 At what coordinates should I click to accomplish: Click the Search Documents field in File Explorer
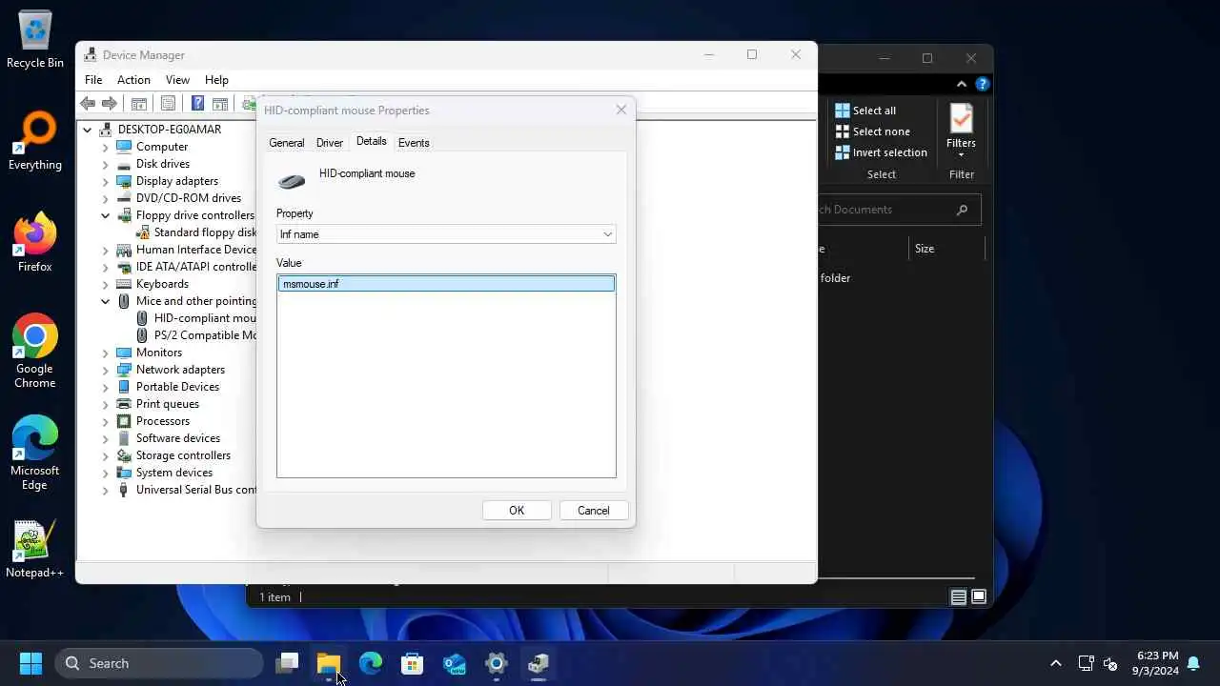pyautogui.click(x=899, y=210)
